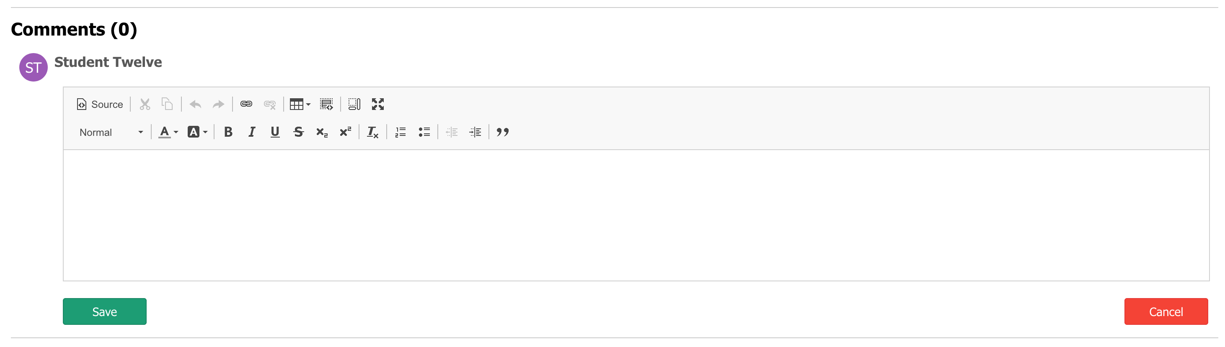Toggle bold formatting
The height and width of the screenshot is (347, 1225).
(x=228, y=132)
